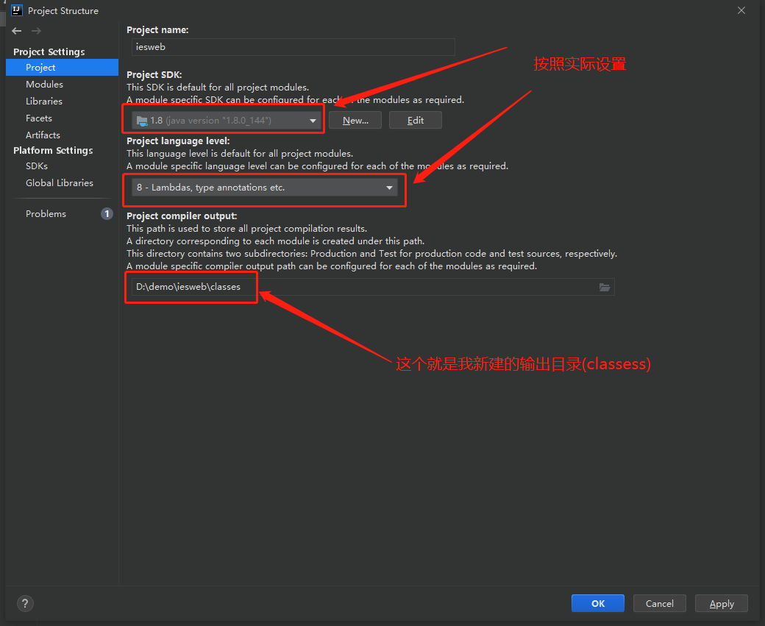The image size is (765, 626).
Task: Open the Problems page
Action: pos(46,214)
